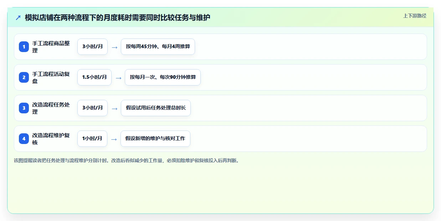The height and width of the screenshot is (221, 441).
Task: Click the 按每月一次、每次90分钟推算 chip
Action: point(163,77)
